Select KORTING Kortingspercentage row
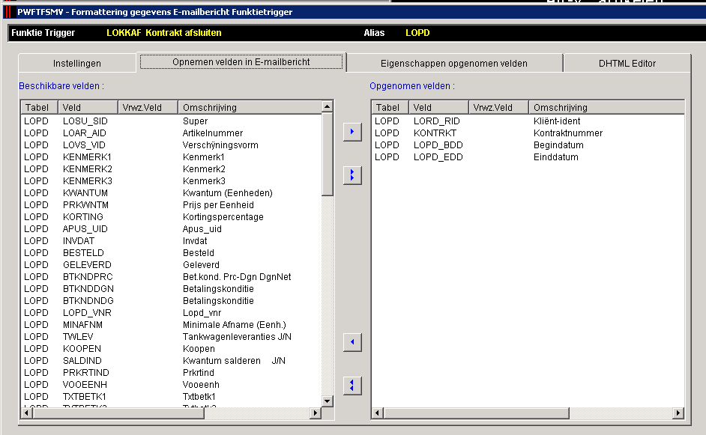 [x=171, y=217]
